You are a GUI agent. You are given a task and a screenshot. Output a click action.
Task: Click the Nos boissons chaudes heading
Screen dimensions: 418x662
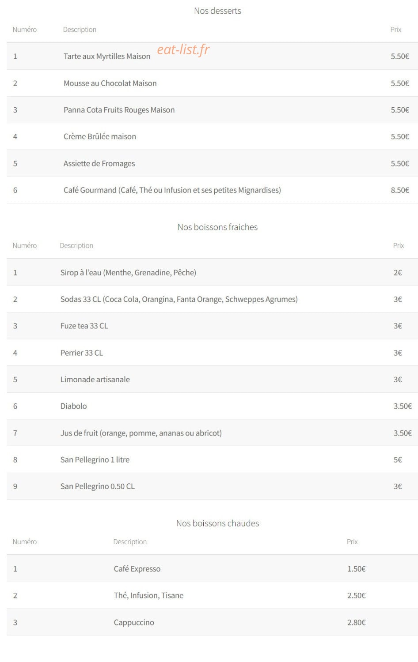pyautogui.click(x=217, y=523)
